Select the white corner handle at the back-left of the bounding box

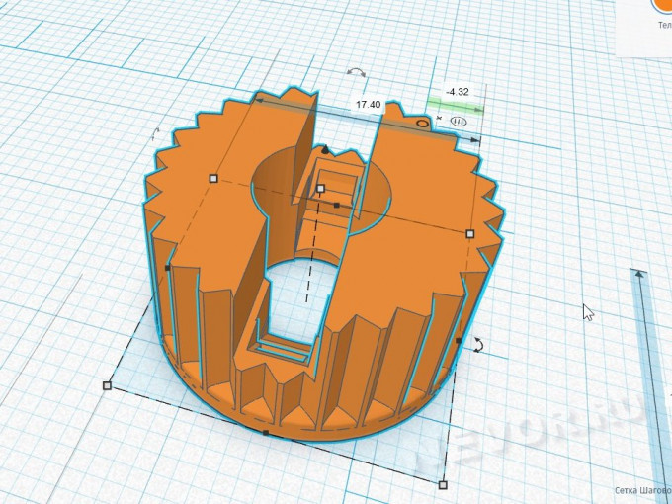[x=213, y=178]
